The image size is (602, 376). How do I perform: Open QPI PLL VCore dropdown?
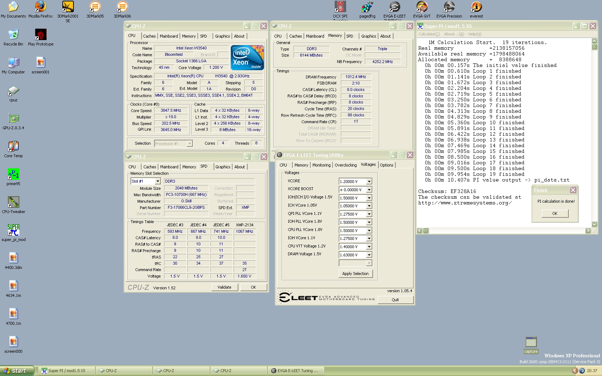(x=369, y=214)
